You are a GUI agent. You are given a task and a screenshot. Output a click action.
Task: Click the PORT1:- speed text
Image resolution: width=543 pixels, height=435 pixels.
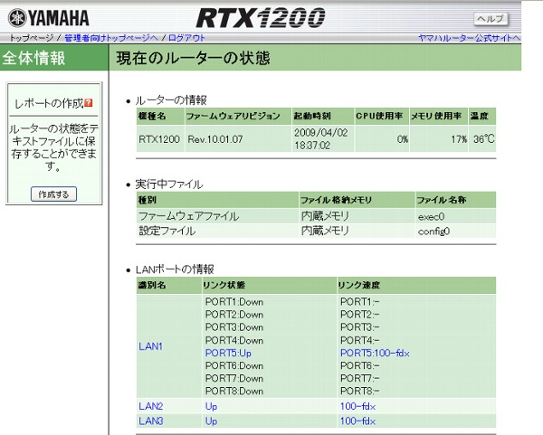pos(360,302)
